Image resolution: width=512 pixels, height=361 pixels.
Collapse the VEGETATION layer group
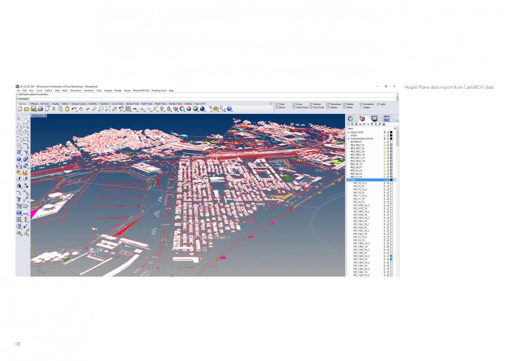pos(349,132)
